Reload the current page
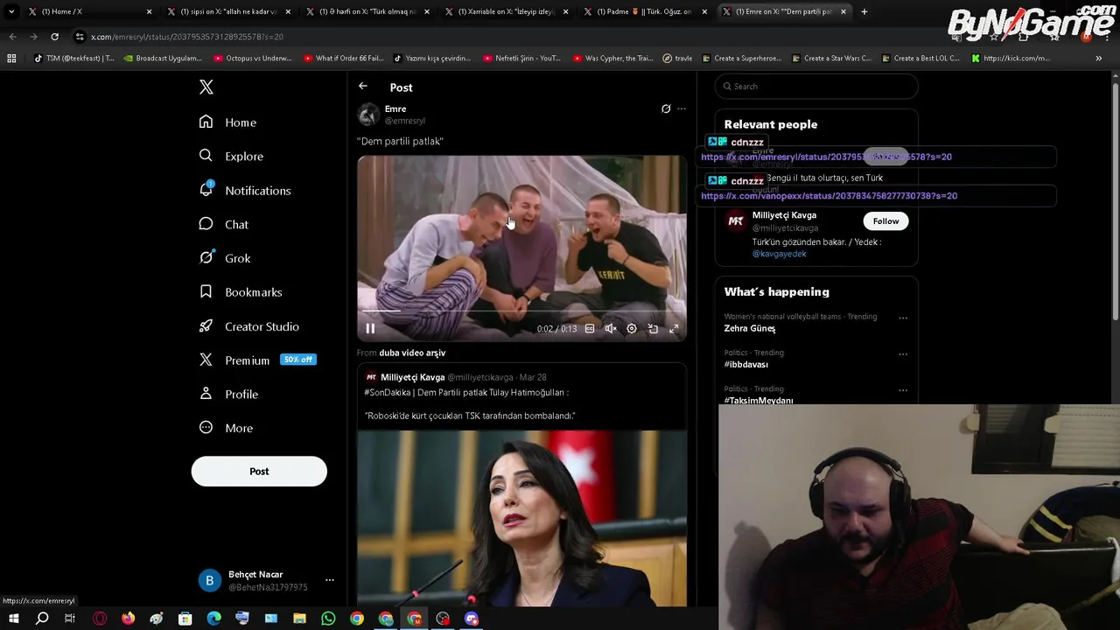The image size is (1120, 630). pyautogui.click(x=54, y=37)
